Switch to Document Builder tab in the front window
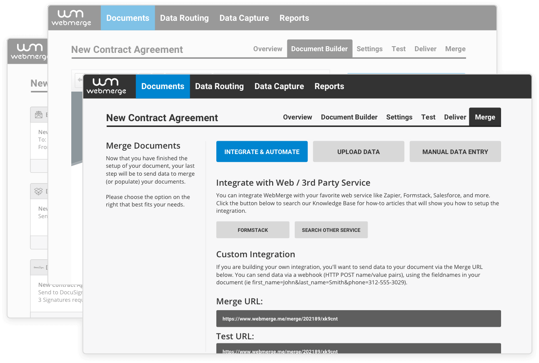Image resolution: width=539 pixels, height=363 pixels. tap(349, 117)
